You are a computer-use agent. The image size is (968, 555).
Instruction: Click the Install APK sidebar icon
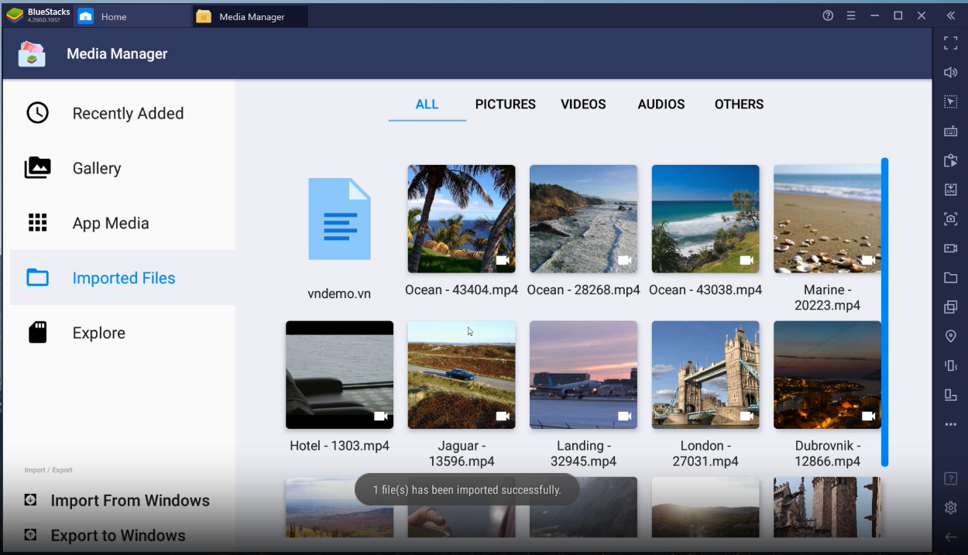[x=950, y=189]
